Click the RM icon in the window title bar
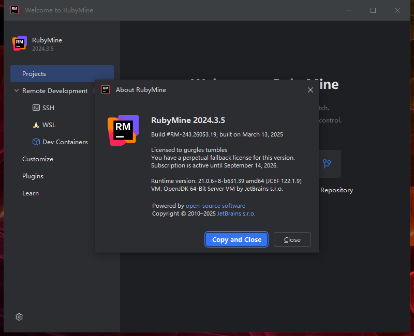This screenshot has width=414, height=336. pos(14,10)
